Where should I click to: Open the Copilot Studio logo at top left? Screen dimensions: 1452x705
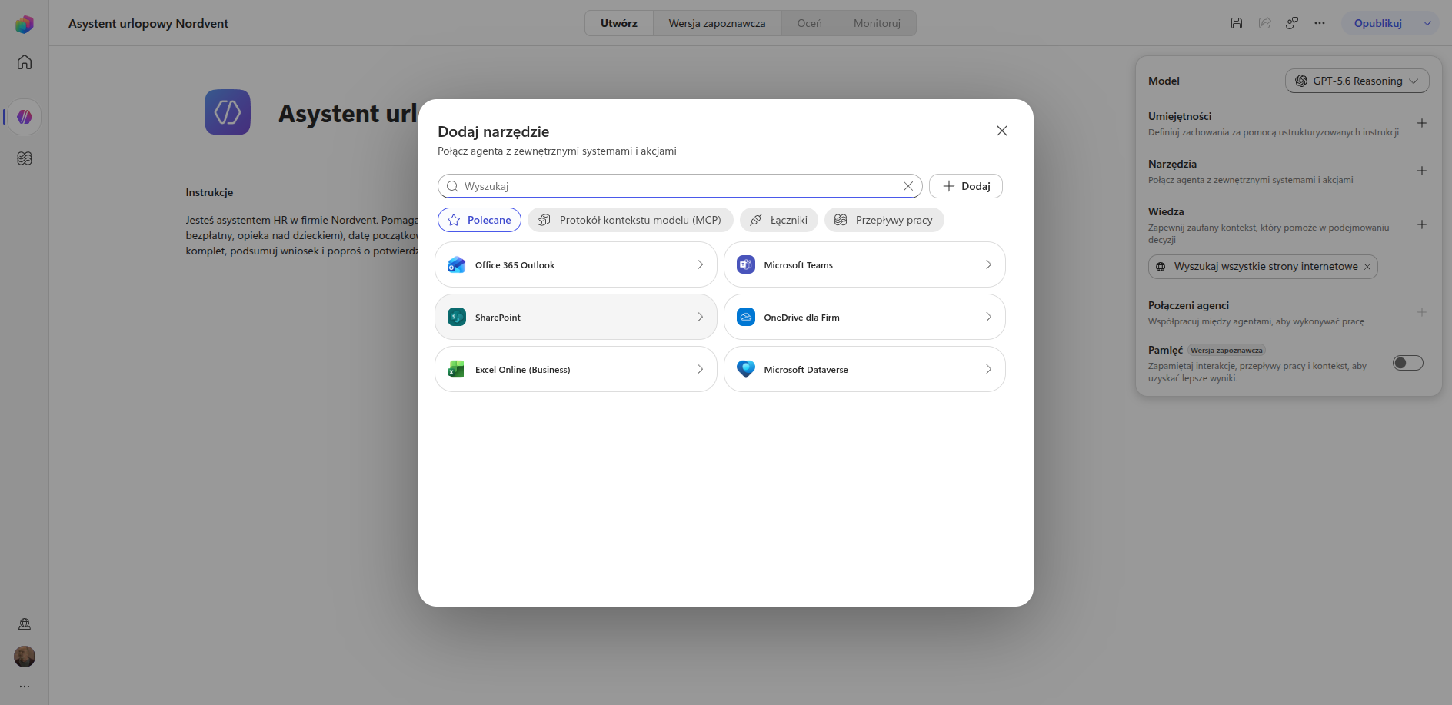25,24
